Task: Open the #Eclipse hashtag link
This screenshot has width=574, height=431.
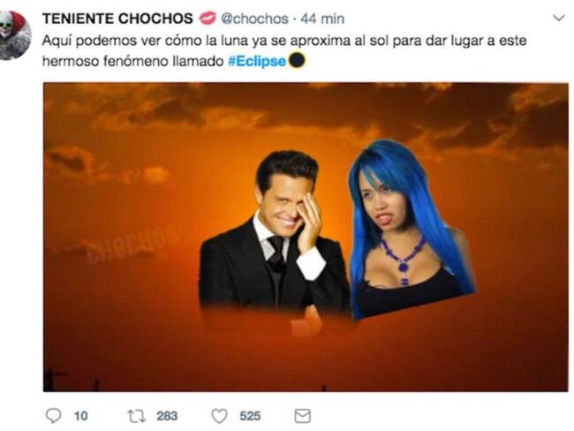Action: pyautogui.click(x=257, y=61)
